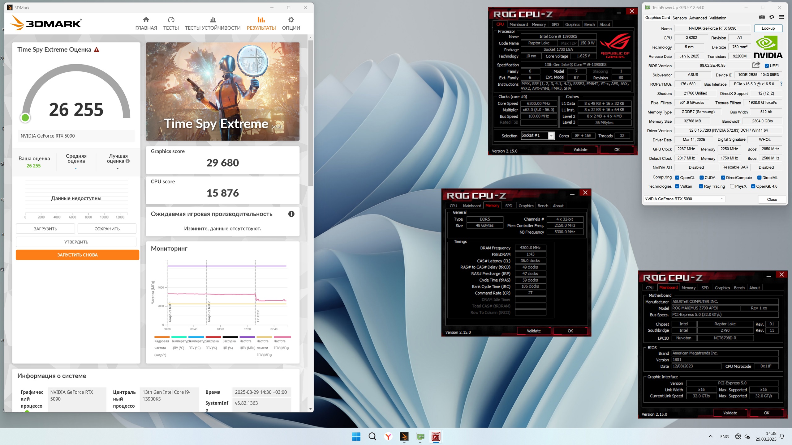Open SPD tab in Memory CPU-Z window
The image size is (792, 445).
click(x=509, y=206)
